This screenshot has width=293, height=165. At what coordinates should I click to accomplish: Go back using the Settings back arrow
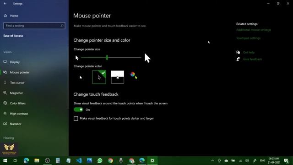(x=5, y=4)
